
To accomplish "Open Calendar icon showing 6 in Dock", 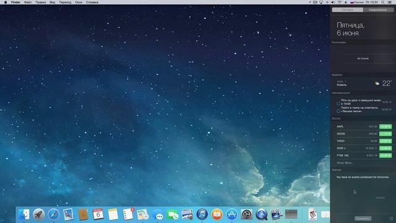I will click(x=98, y=214).
